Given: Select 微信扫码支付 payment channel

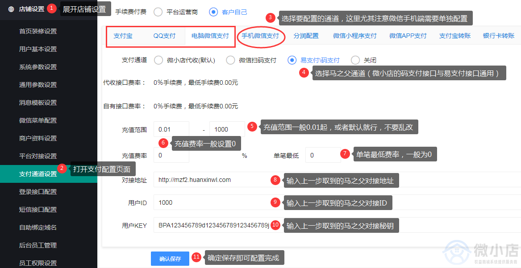Looking at the screenshot, I should [231, 60].
